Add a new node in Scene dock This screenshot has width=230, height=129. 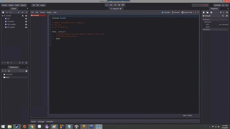pos(3,13)
